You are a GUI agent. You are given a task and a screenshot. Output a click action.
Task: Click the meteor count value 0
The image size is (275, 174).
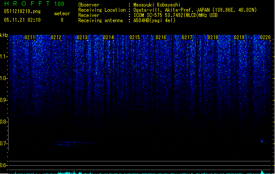(x=62, y=20)
